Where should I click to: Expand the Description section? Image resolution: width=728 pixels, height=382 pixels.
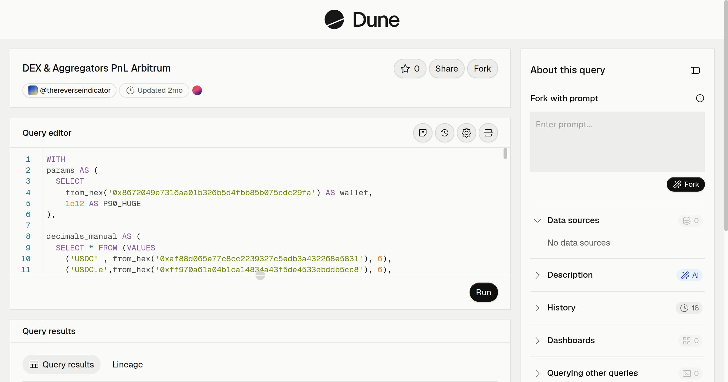538,275
